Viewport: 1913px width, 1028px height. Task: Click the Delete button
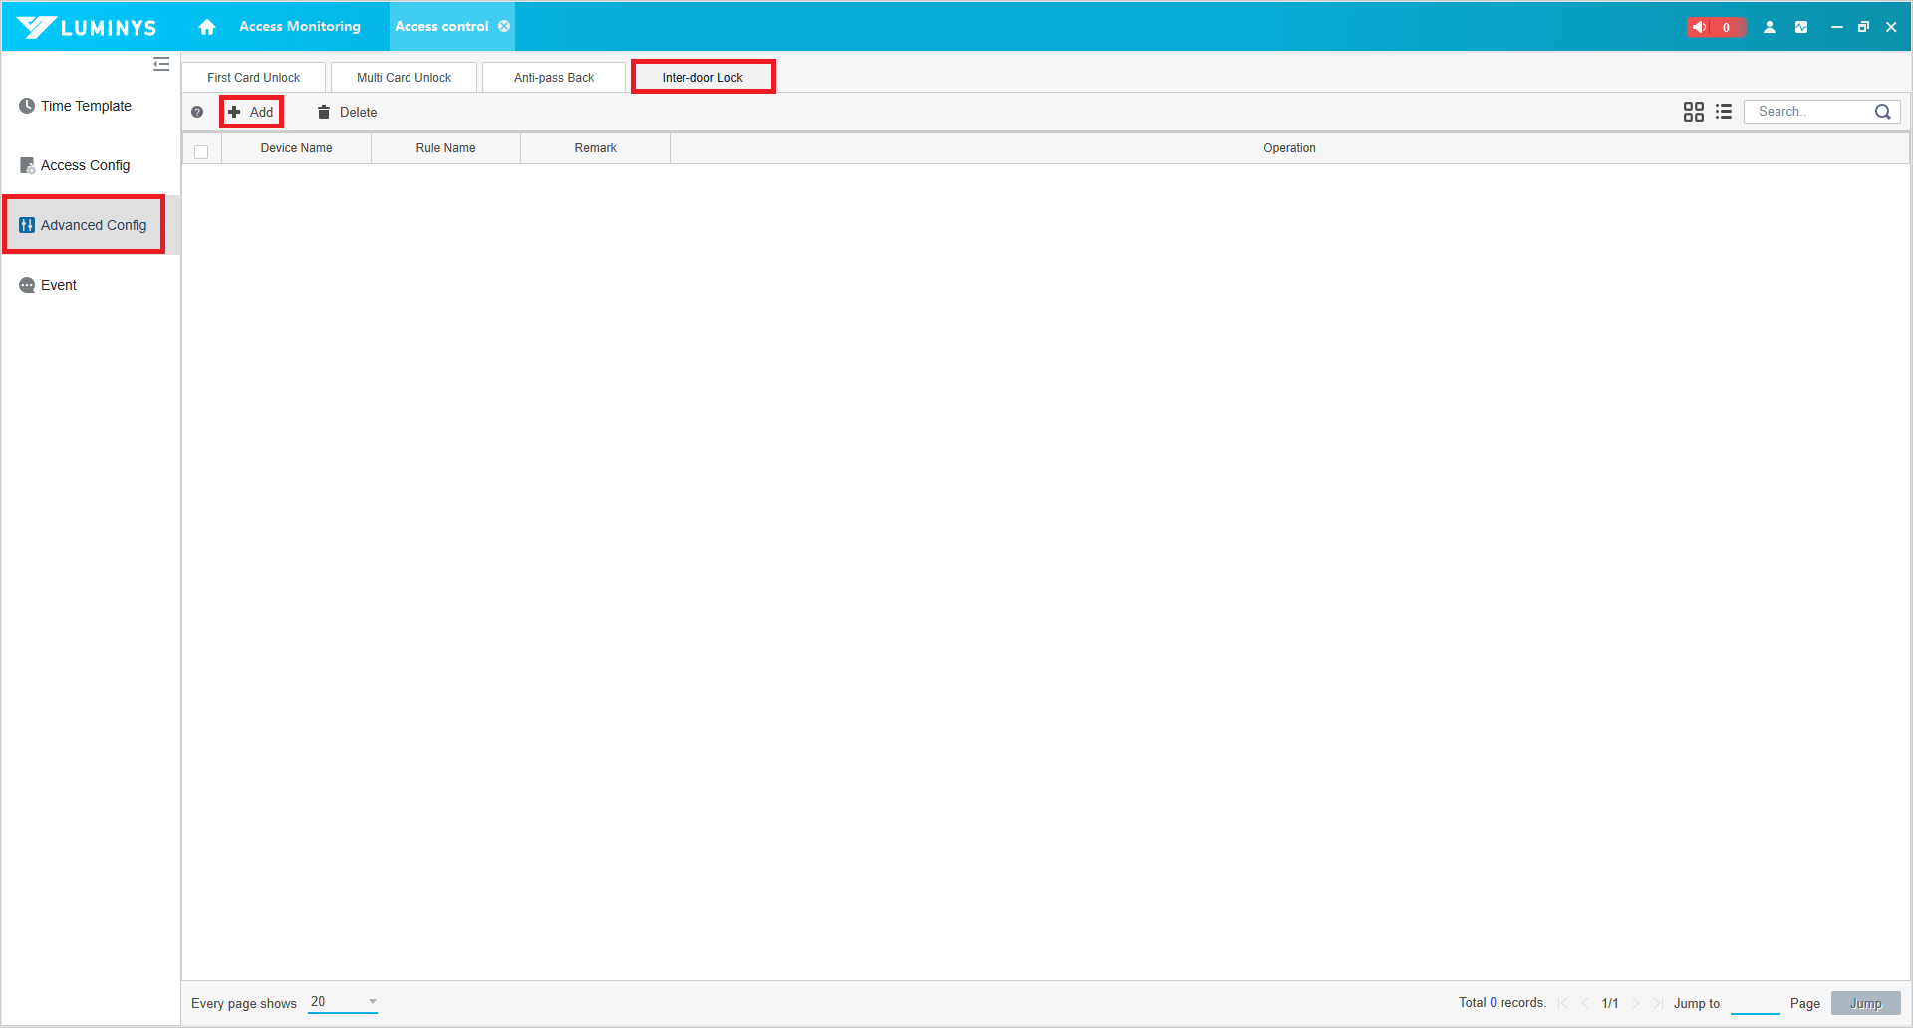coord(347,113)
